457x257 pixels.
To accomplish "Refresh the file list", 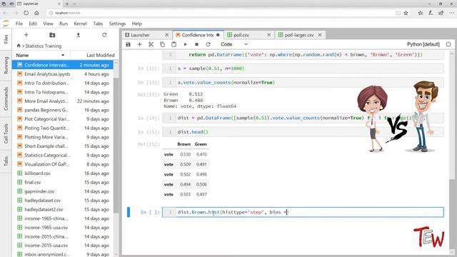I will point(104,35).
